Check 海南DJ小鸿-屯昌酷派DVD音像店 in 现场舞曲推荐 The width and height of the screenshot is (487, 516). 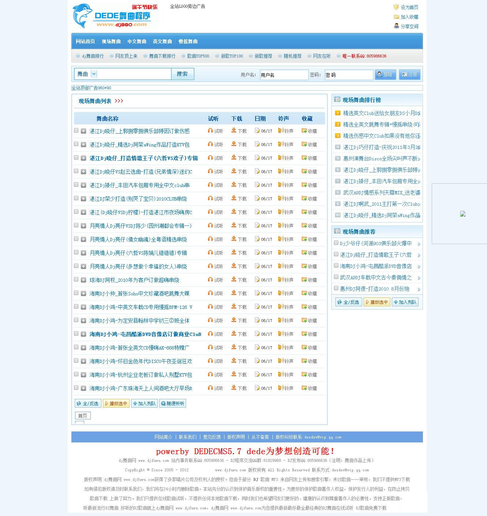[x=336, y=265]
